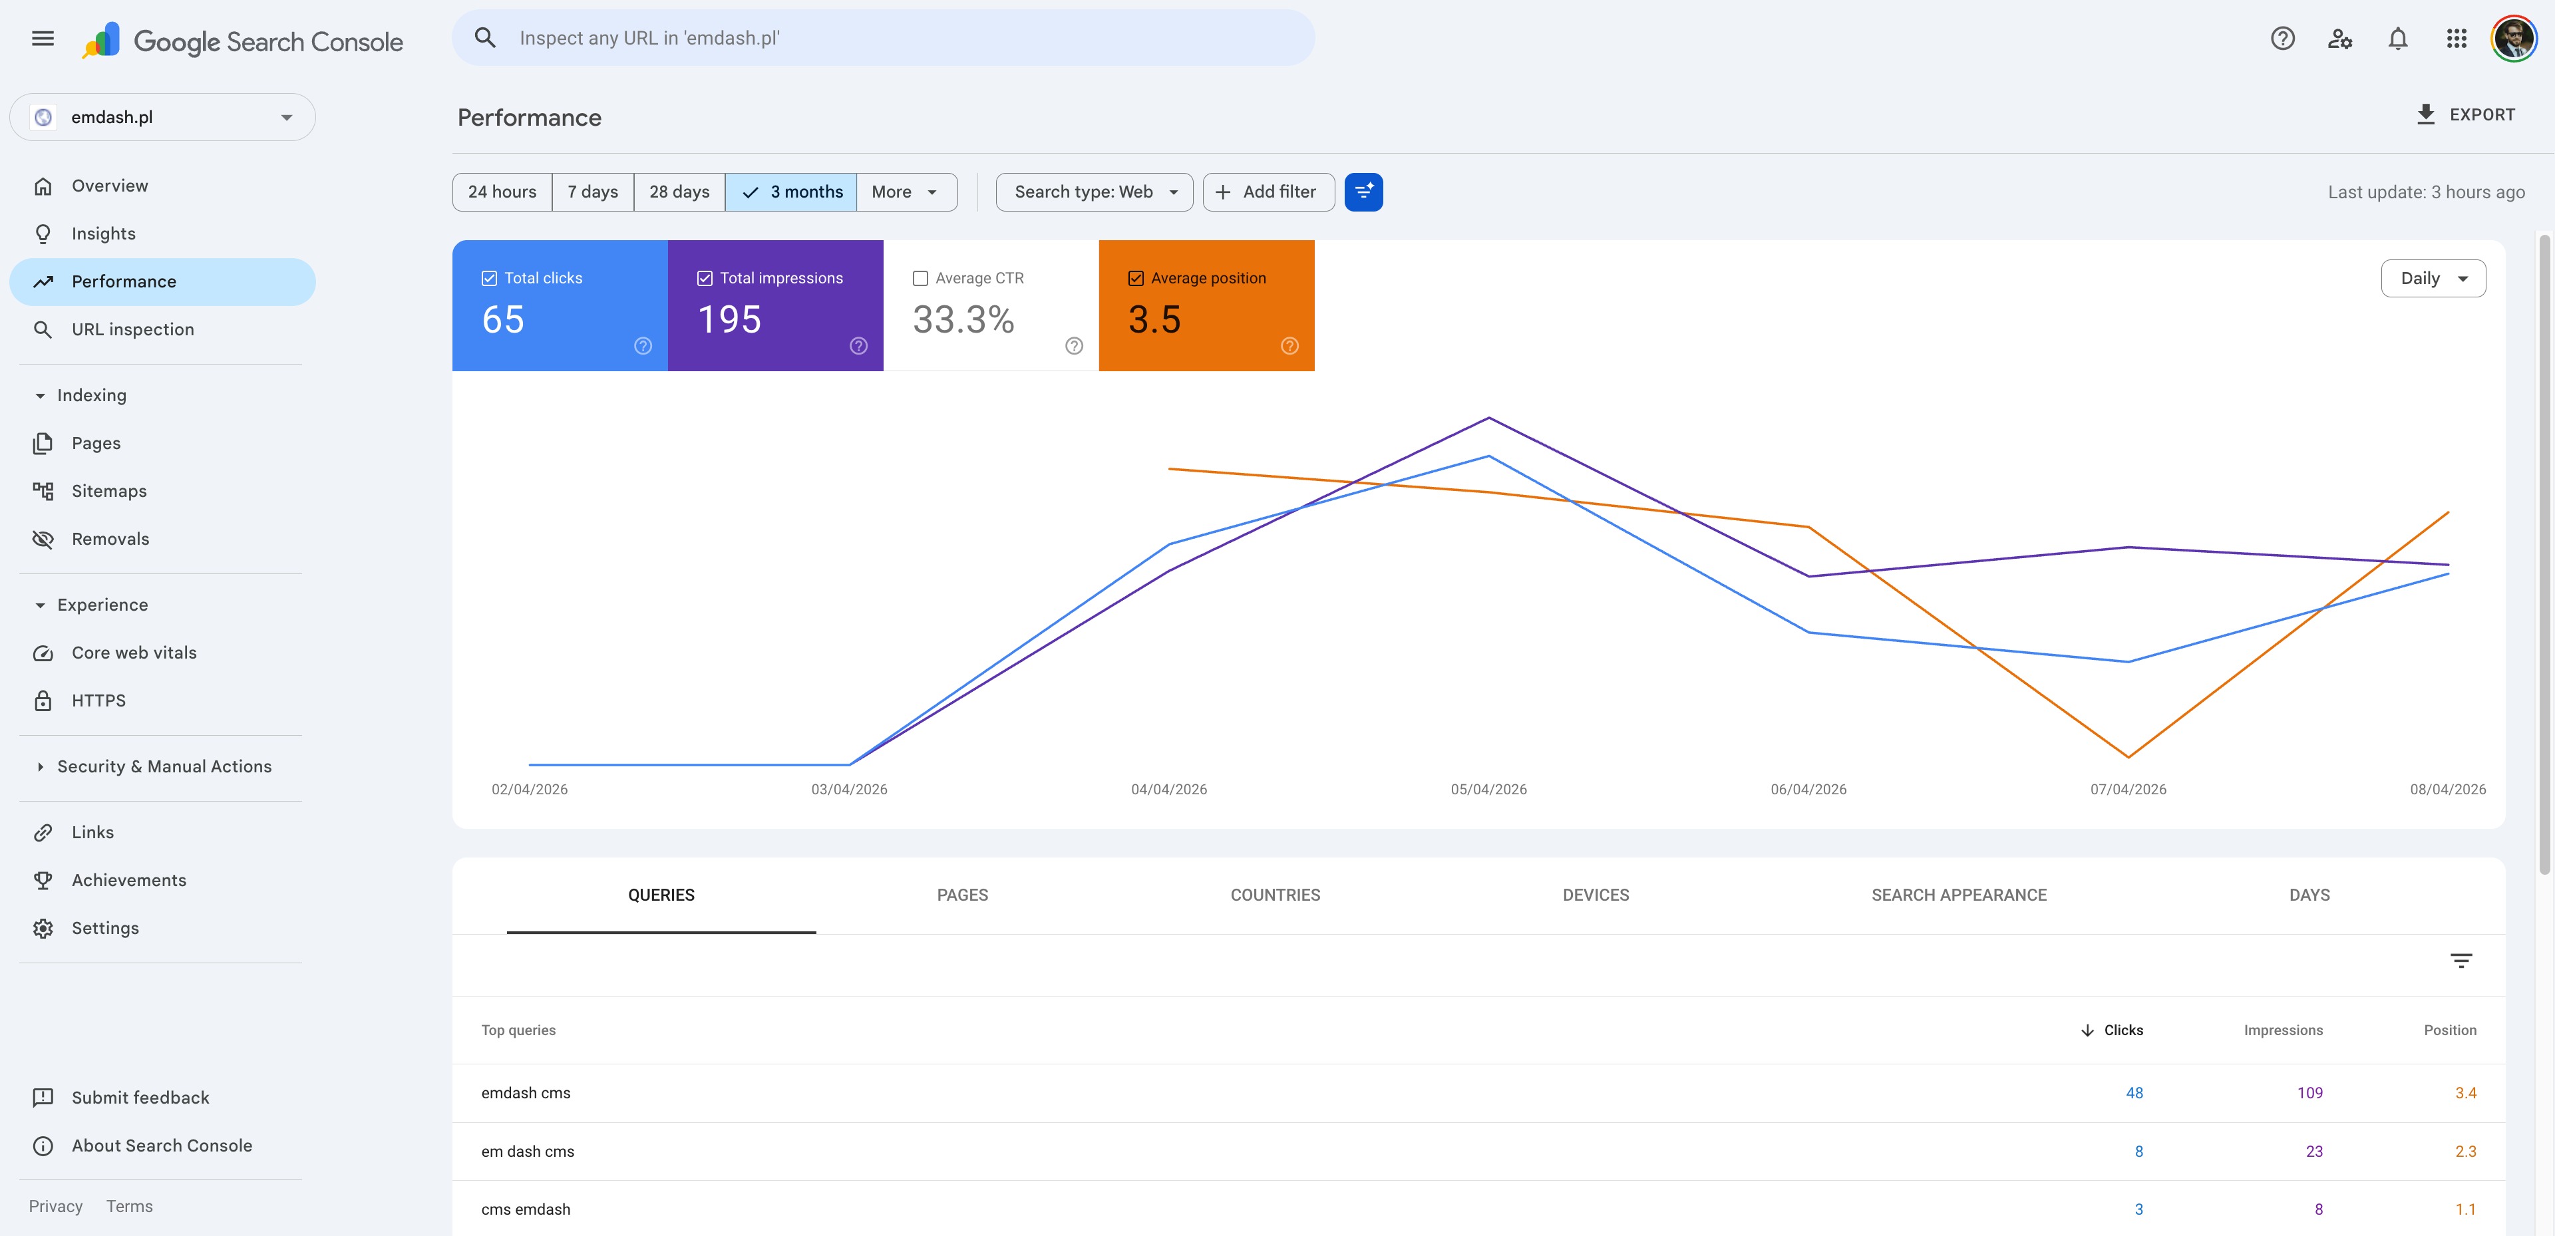The height and width of the screenshot is (1236, 2555).
Task: Open the Sitemaps page
Action: click(x=108, y=490)
